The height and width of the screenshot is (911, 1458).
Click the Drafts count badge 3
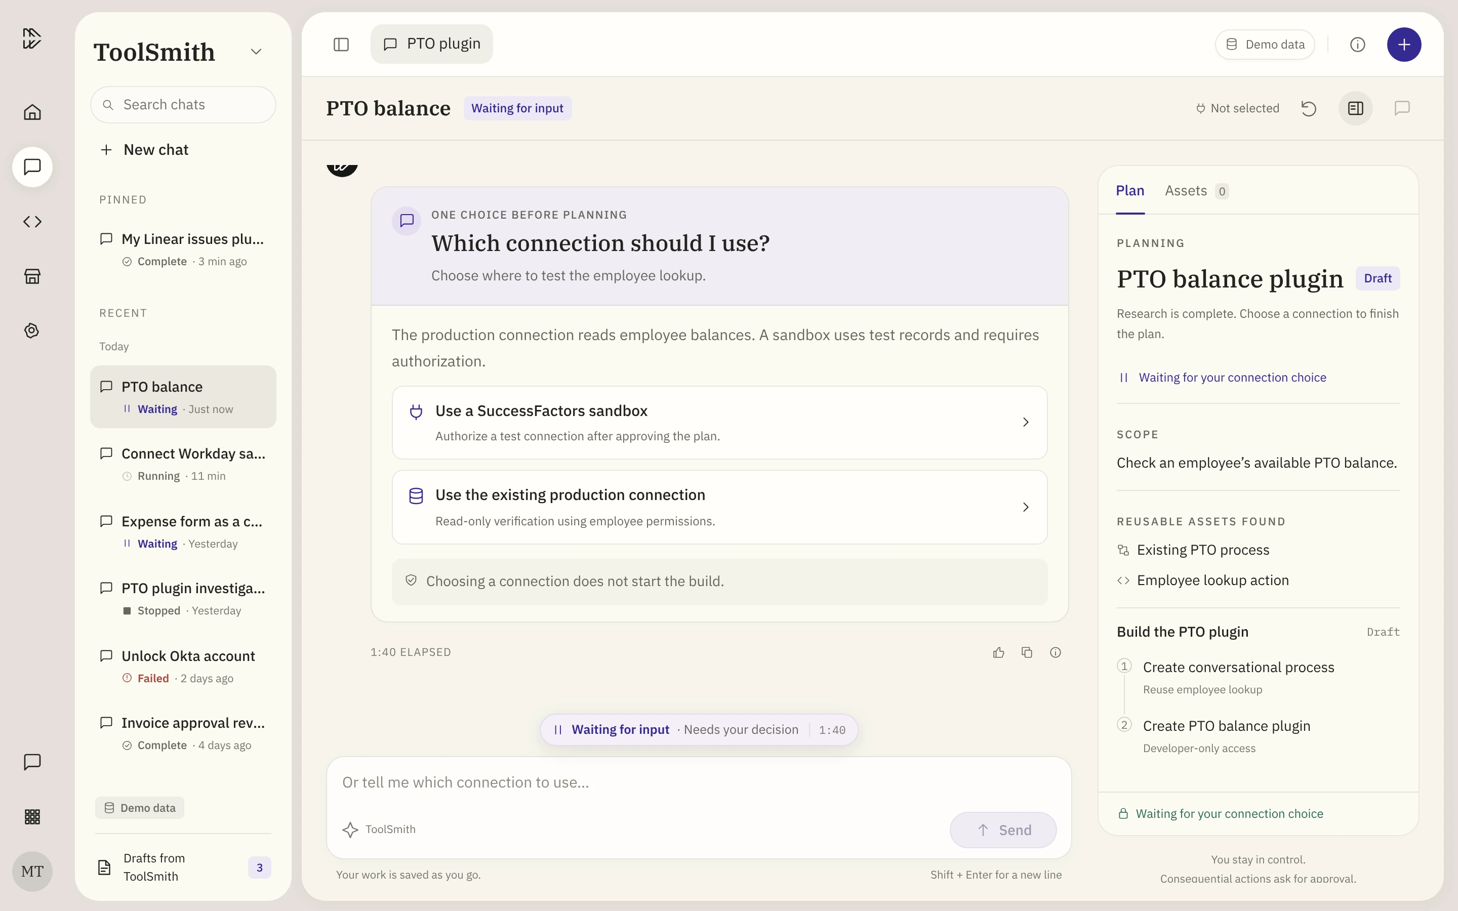pos(260,867)
